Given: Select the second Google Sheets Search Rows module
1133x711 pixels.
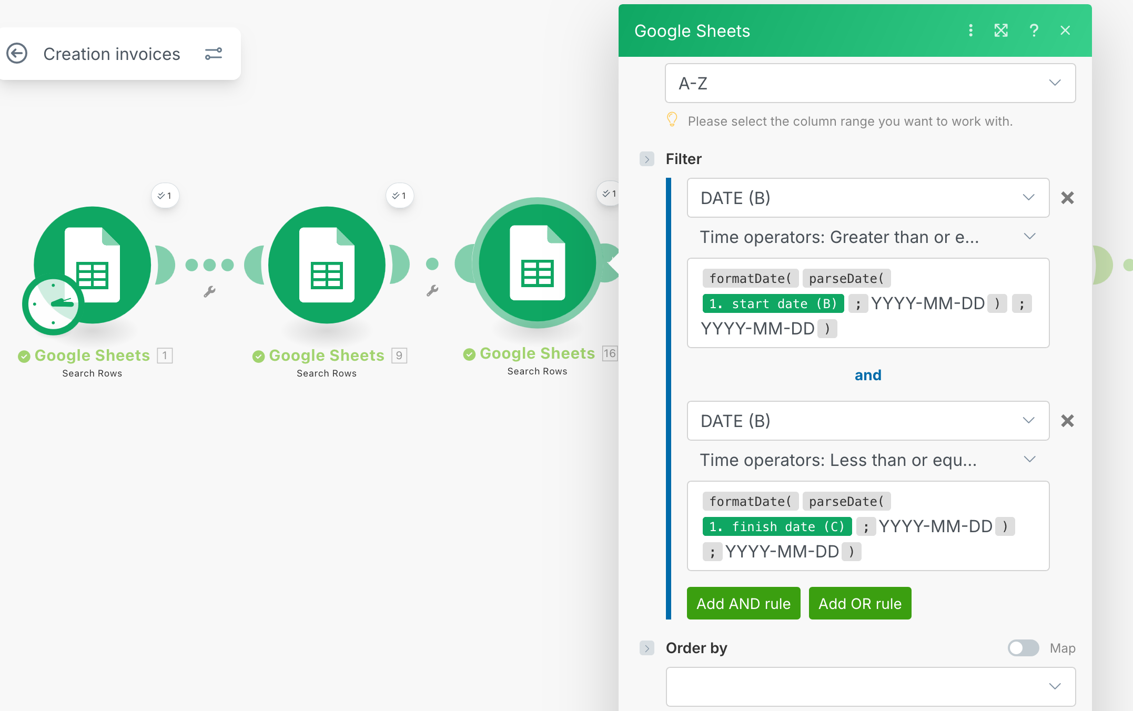Looking at the screenshot, I should pyautogui.click(x=327, y=265).
